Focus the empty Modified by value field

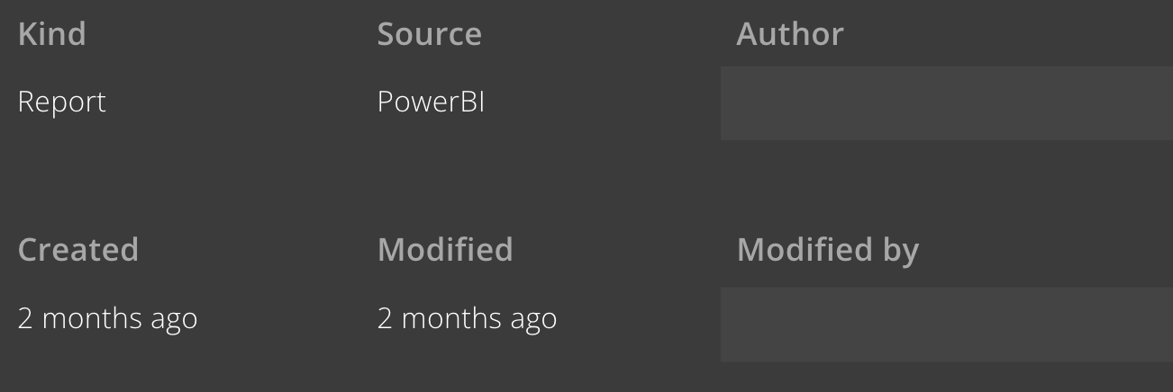tap(946, 325)
